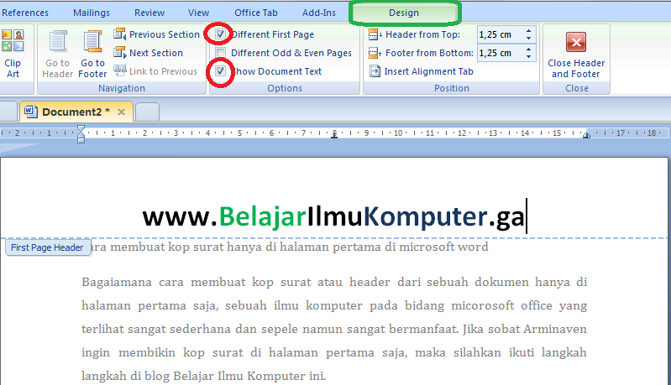Enable Different Odd & Even Pages

pos(220,53)
